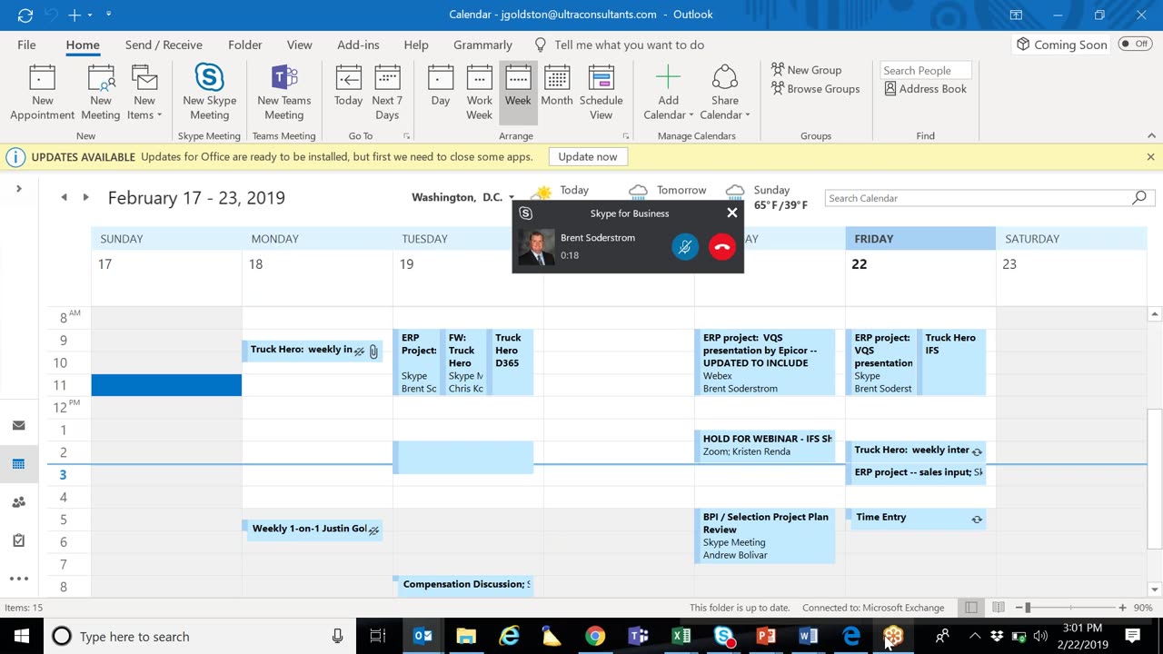
Task: Click Browse Groups
Action: tap(815, 89)
